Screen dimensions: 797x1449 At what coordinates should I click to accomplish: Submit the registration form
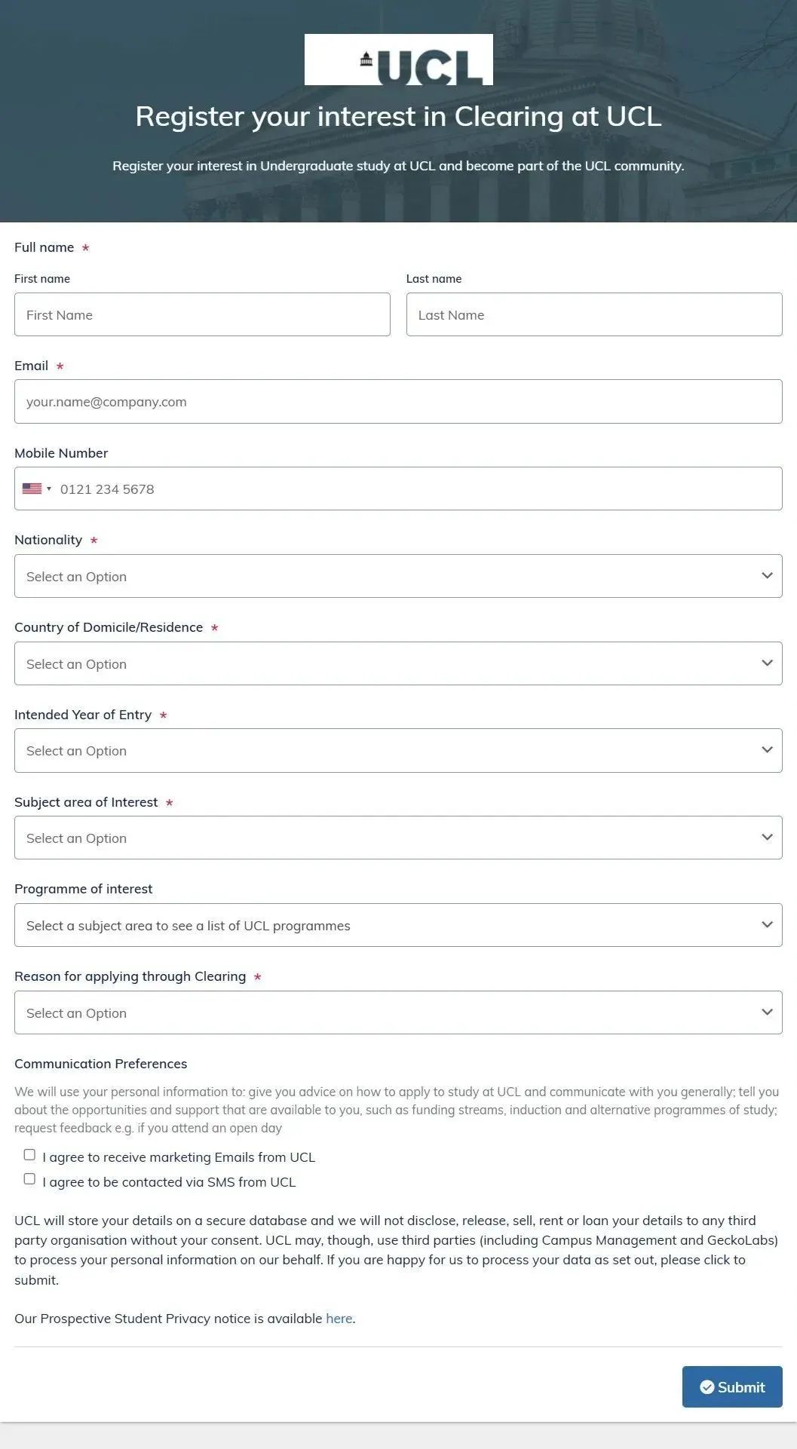732,1387
